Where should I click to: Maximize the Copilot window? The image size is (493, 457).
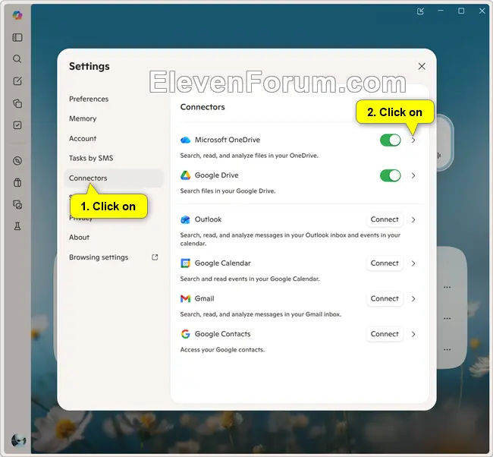pyautogui.click(x=461, y=11)
